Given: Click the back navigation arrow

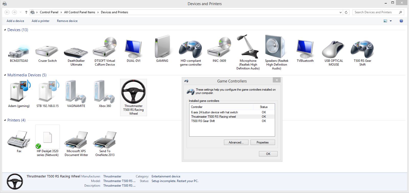Looking at the screenshot, I should [7, 12].
